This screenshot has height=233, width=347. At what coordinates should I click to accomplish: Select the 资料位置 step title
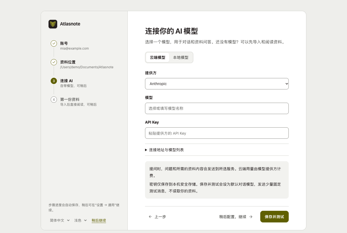click(x=68, y=62)
